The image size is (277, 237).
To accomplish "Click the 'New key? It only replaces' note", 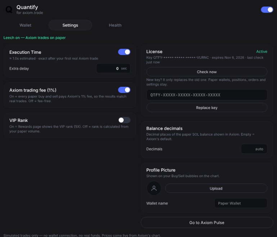I will [206, 82].
